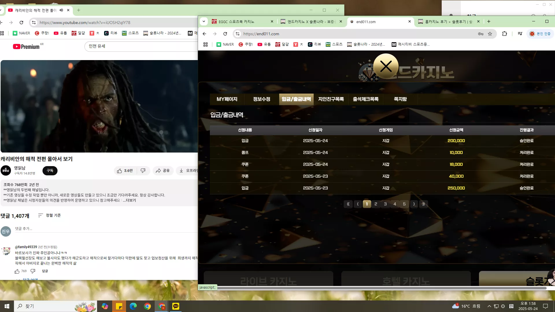Like the @family49339 comment
The width and height of the screenshot is (555, 312).
[x=17, y=271]
